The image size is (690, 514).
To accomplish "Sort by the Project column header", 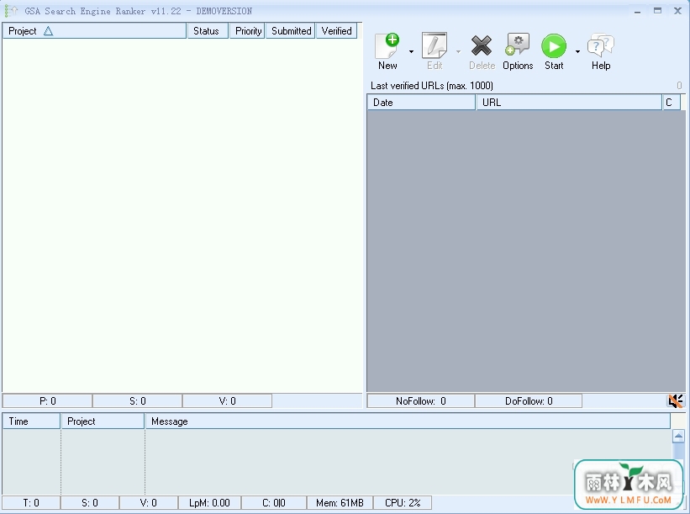I will pyautogui.click(x=95, y=31).
